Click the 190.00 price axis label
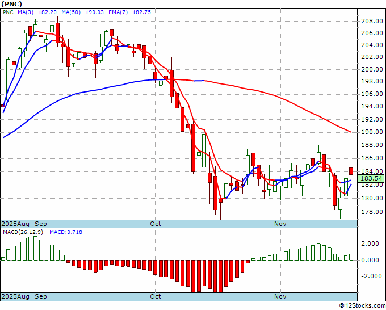This screenshot has height=310, width=386. point(372,132)
